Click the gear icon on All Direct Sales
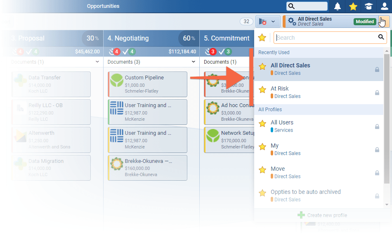 click(x=292, y=21)
